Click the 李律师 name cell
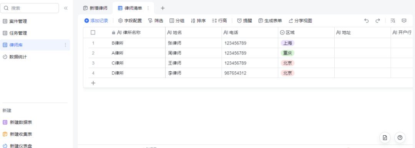Screen dimensions: 415x148 tap(193, 73)
